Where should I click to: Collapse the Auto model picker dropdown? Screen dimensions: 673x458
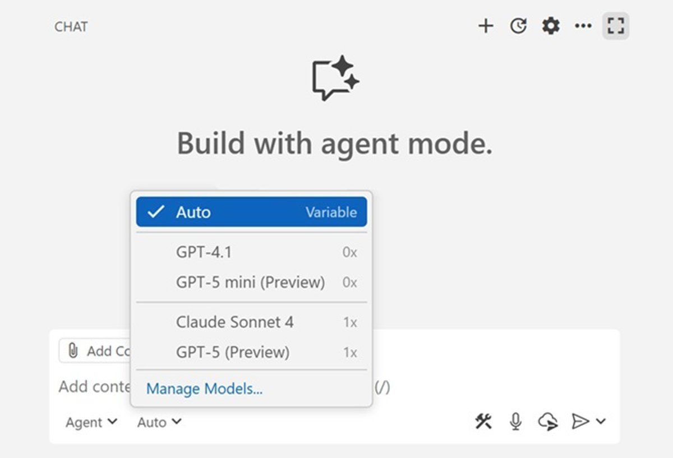(159, 422)
